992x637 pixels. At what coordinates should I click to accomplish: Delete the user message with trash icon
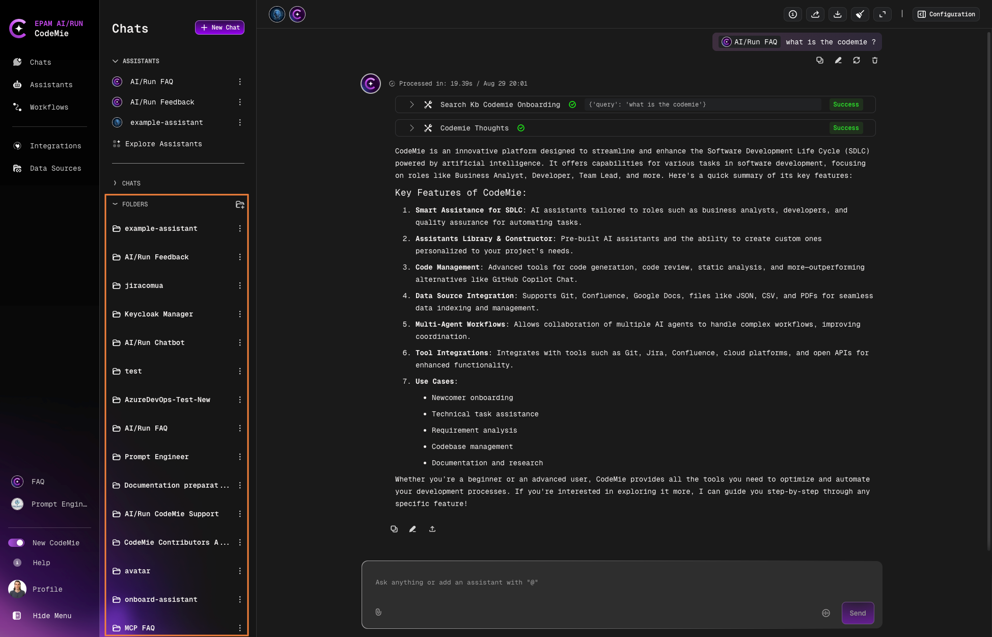coord(875,60)
